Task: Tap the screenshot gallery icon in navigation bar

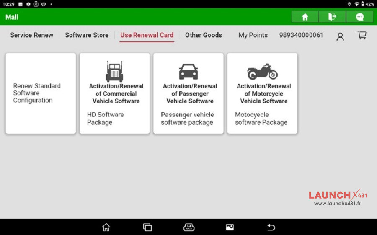Action: (230, 227)
